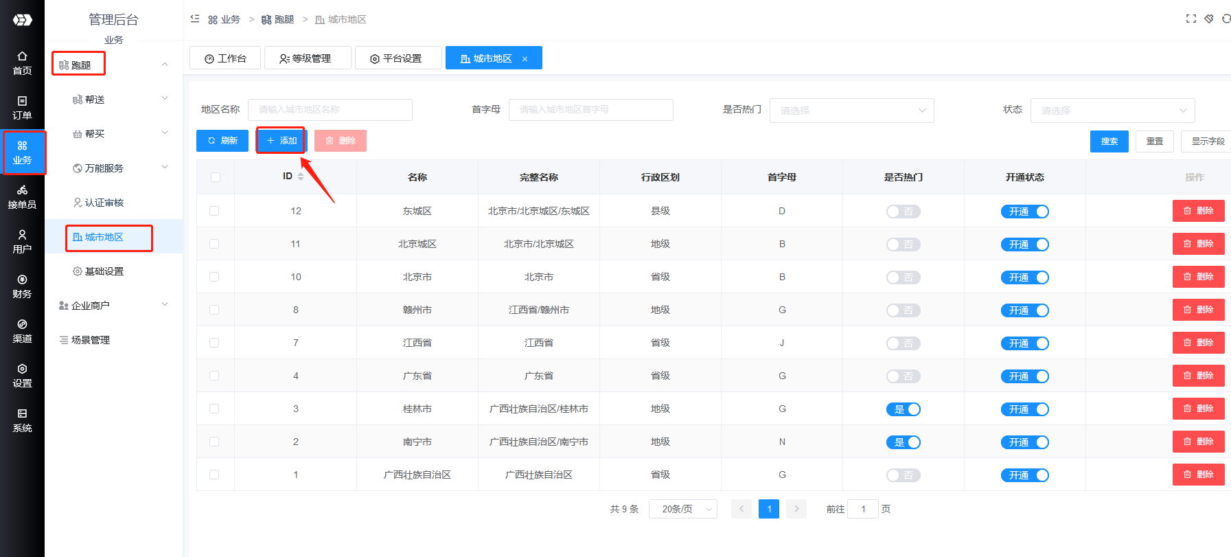Close the 城市地区 tab
This screenshot has height=557, width=1231.
tap(525, 59)
